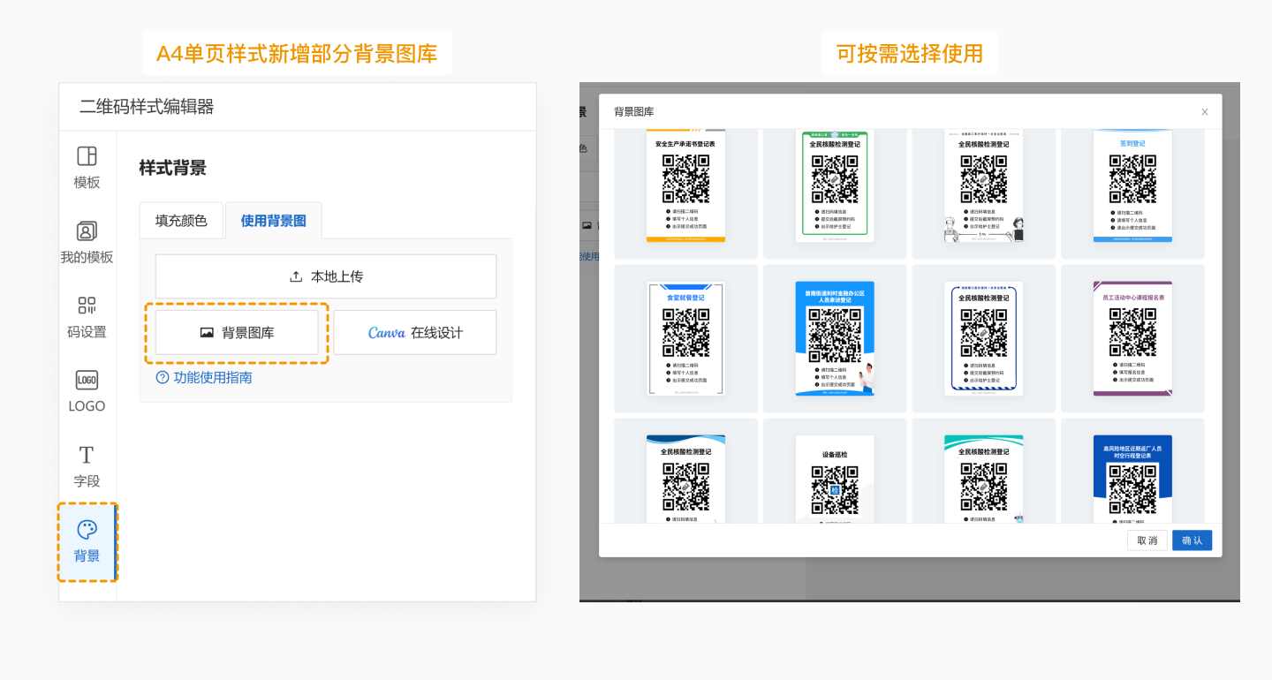Click the picture icon in 背景图库
Image resolution: width=1272 pixels, height=680 pixels.
click(x=207, y=333)
